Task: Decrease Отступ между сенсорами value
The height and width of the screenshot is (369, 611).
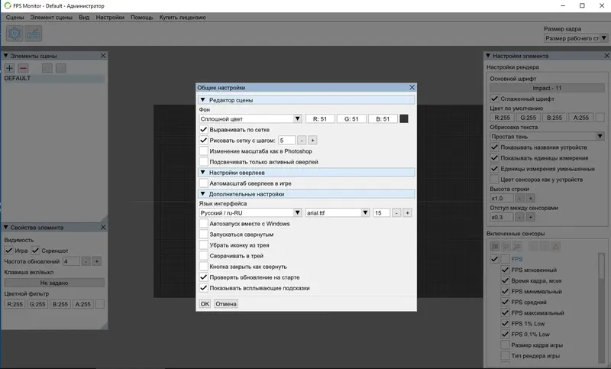Action: click(x=519, y=218)
